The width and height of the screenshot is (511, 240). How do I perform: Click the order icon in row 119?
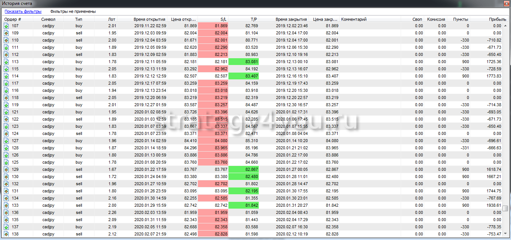[x=6, y=105]
